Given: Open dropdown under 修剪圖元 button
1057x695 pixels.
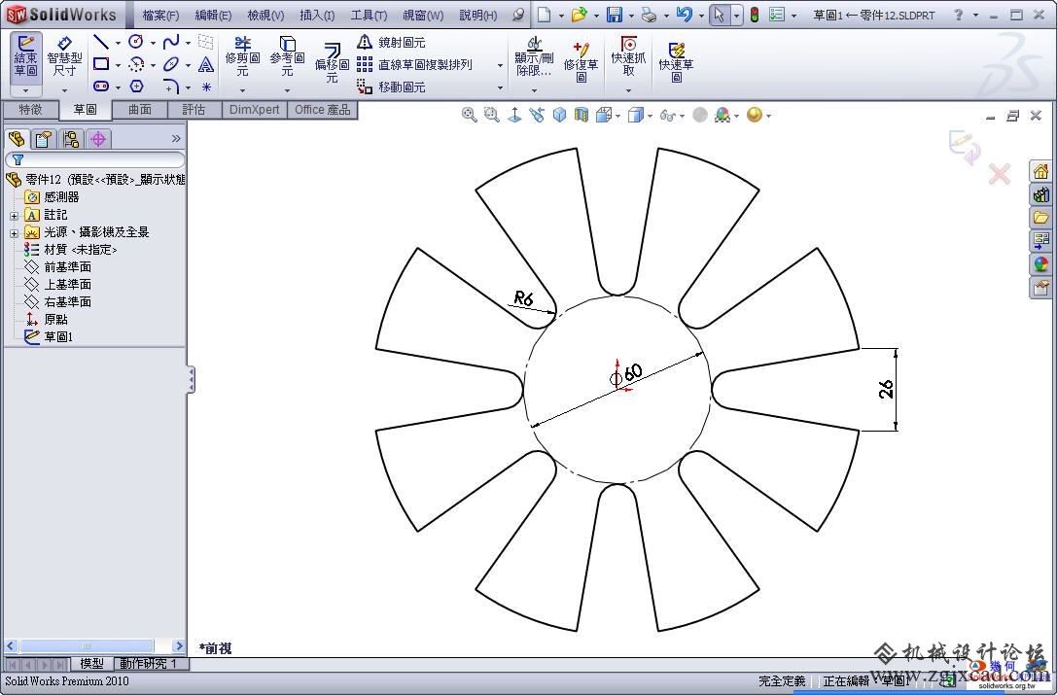Looking at the screenshot, I should pos(242,89).
